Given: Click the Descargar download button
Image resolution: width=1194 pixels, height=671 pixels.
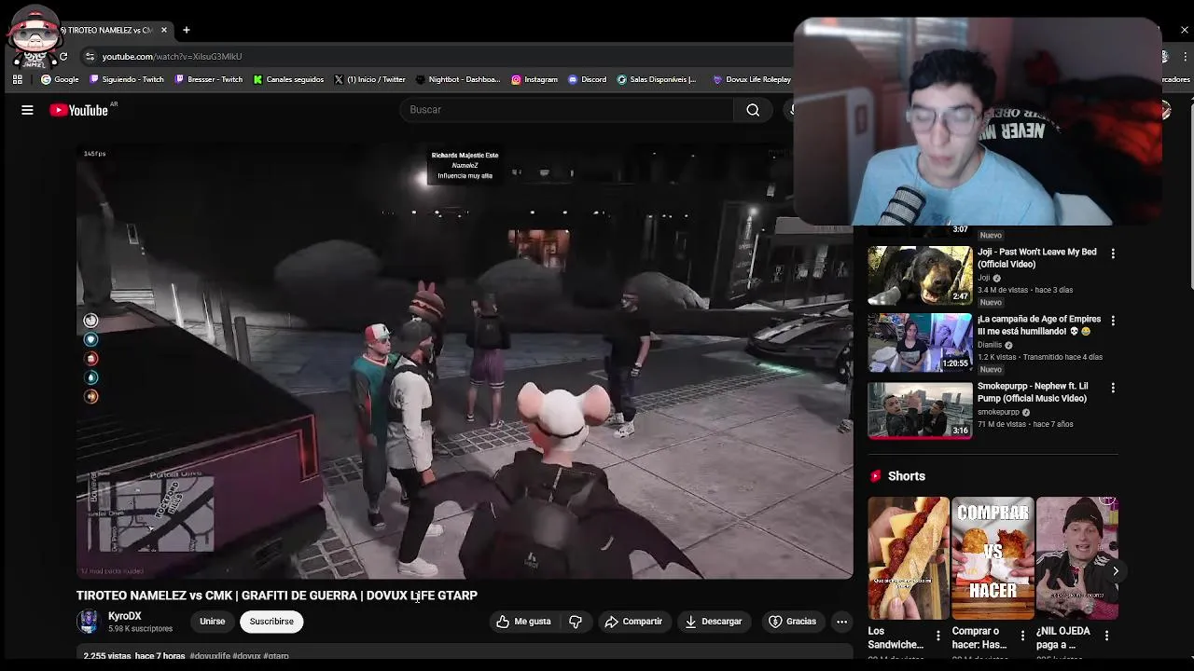Looking at the screenshot, I should tap(714, 622).
